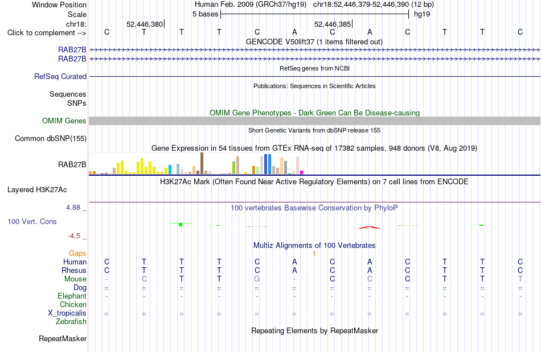
Task: Open 'Short Genetic Variants from dbSNP release 155' title
Action: (314, 130)
